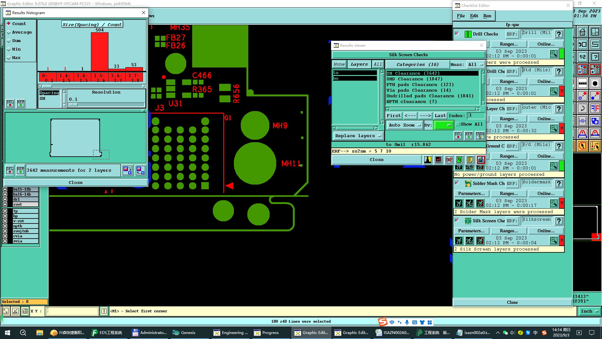Enable the Show All checkbox
This screenshot has width=602, height=339.
(x=458, y=124)
